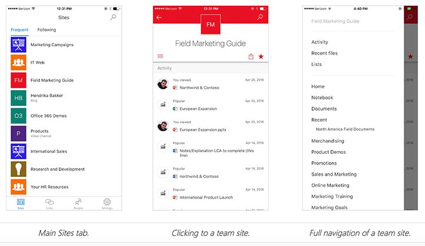
Task: Tap the purple P Products tile
Action: point(18,134)
